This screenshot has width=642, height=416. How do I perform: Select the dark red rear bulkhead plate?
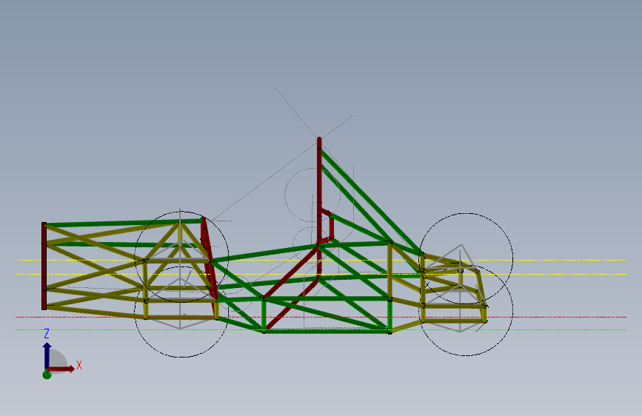coord(44,266)
